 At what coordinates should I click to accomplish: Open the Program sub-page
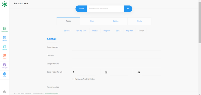click(107, 31)
